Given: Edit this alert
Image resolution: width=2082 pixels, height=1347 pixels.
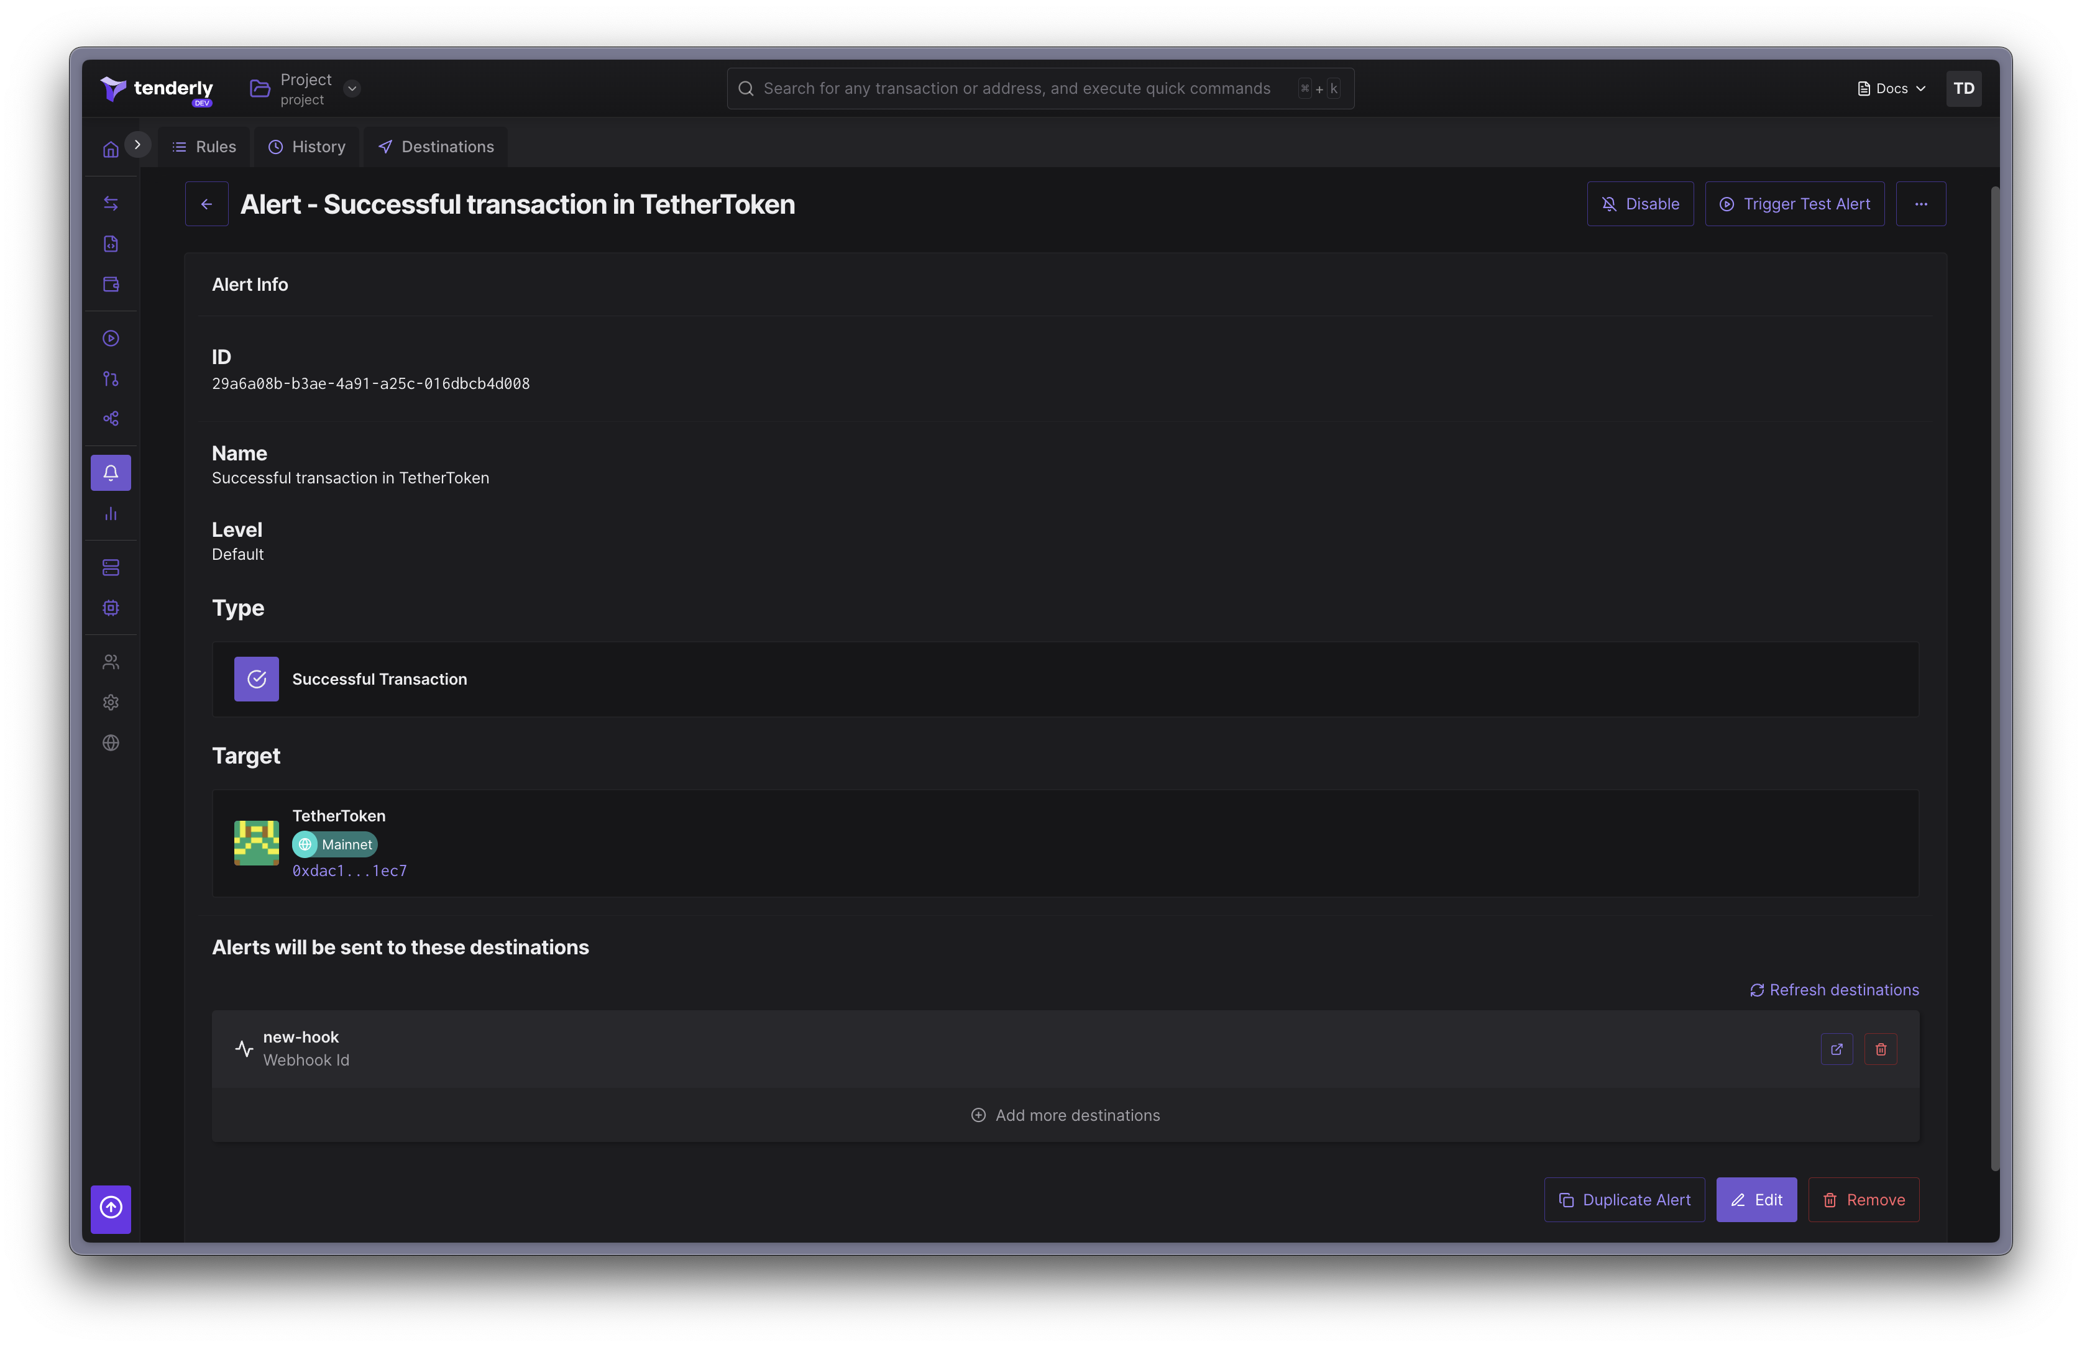Looking at the screenshot, I should click(1756, 1200).
